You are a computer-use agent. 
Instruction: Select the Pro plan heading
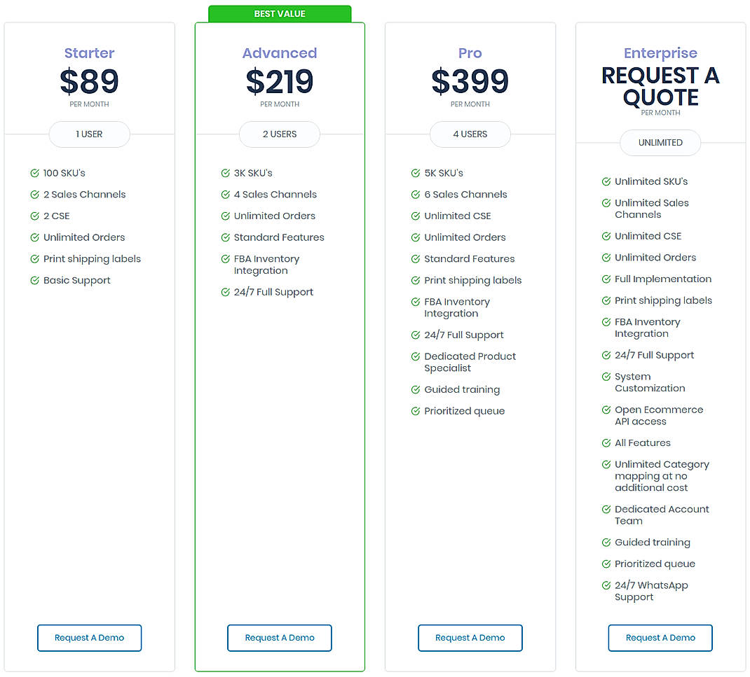click(470, 53)
